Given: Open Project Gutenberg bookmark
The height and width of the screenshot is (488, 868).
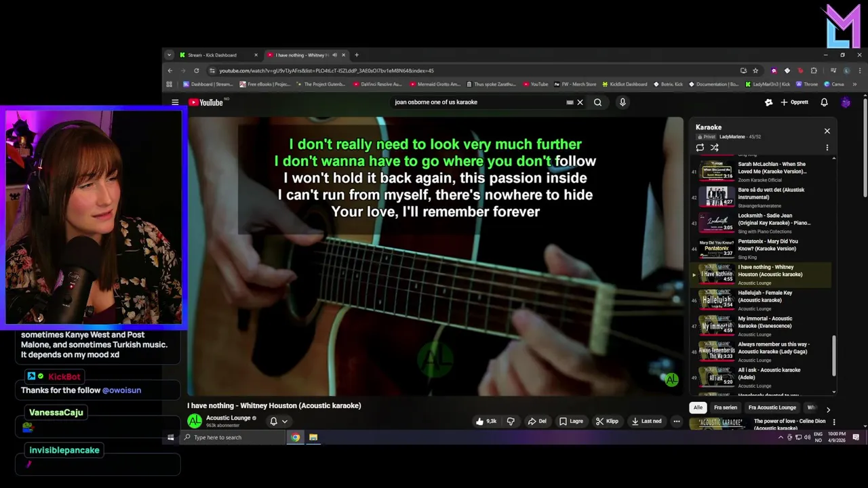Looking at the screenshot, I should click(319, 84).
